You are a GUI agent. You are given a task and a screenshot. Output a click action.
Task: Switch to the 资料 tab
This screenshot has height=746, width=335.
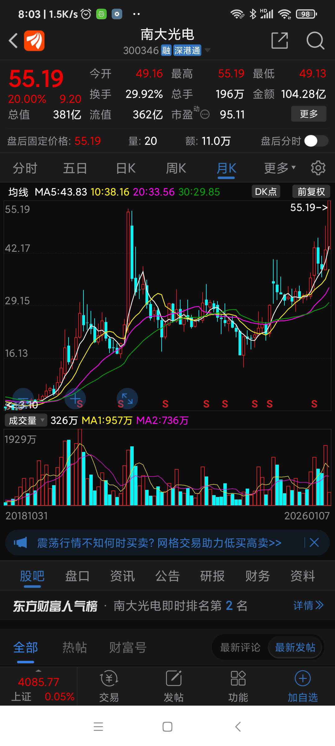(x=303, y=576)
